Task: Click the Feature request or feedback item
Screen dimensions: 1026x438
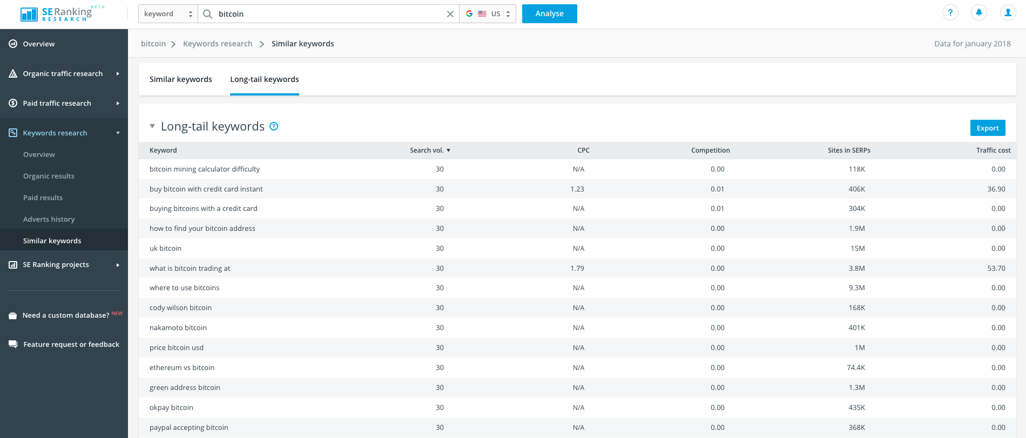Action: coord(71,344)
